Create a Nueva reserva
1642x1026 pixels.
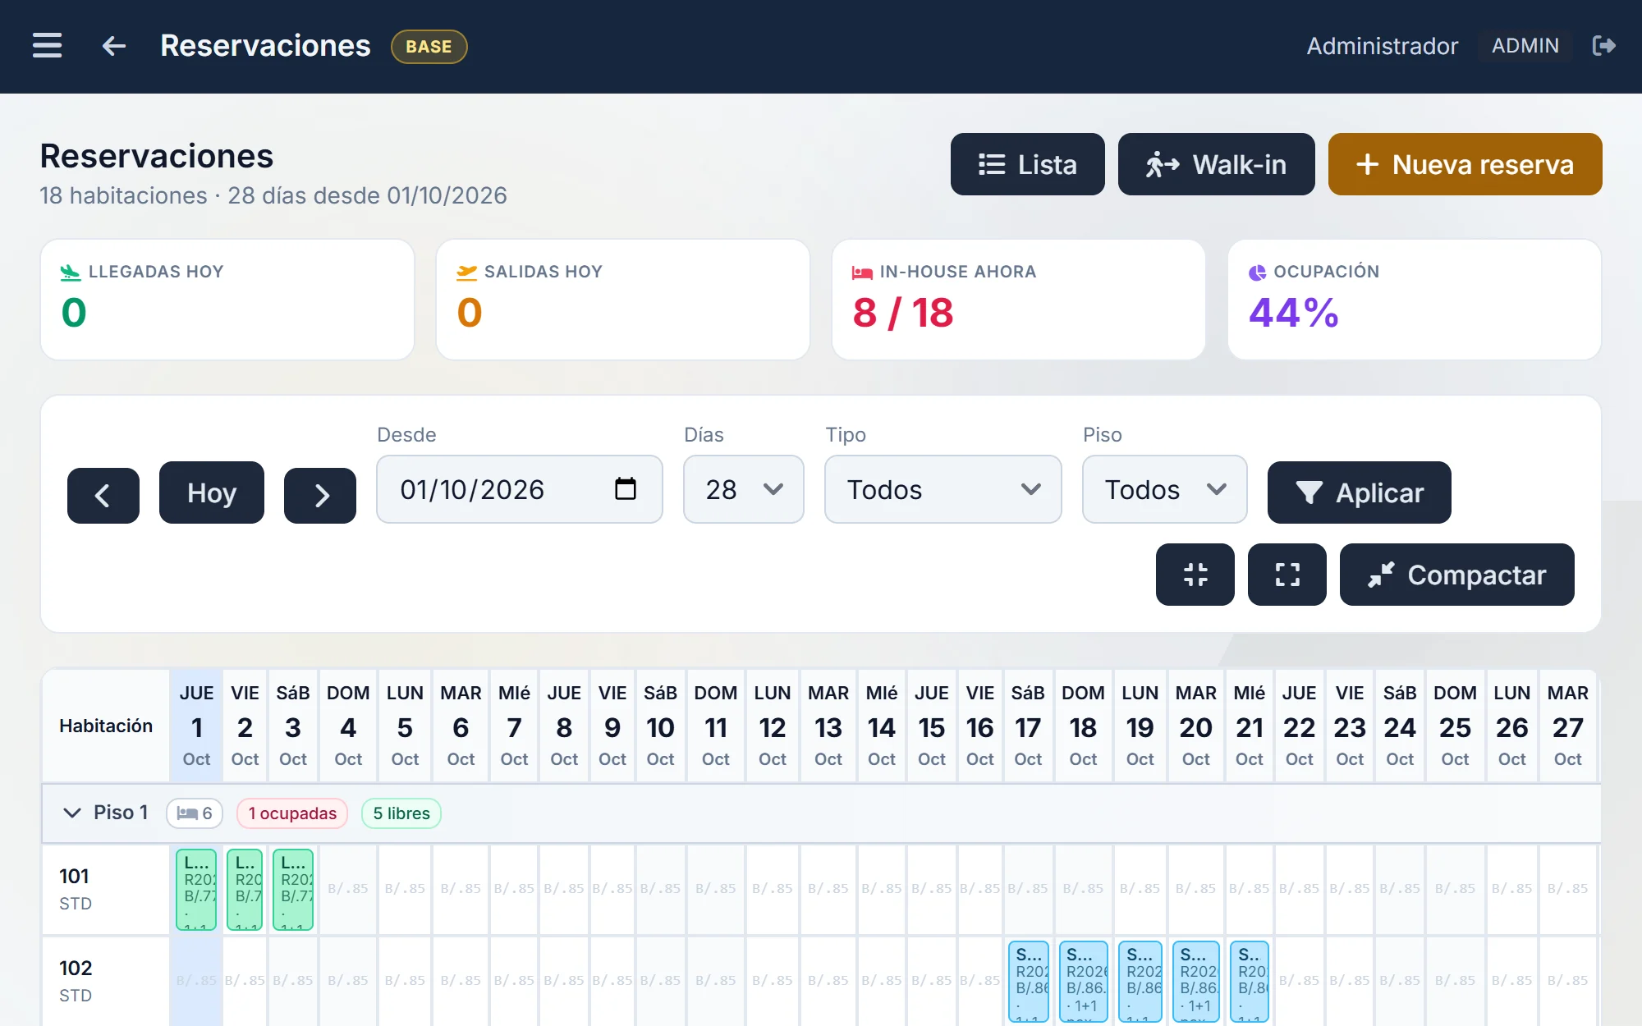coord(1465,164)
